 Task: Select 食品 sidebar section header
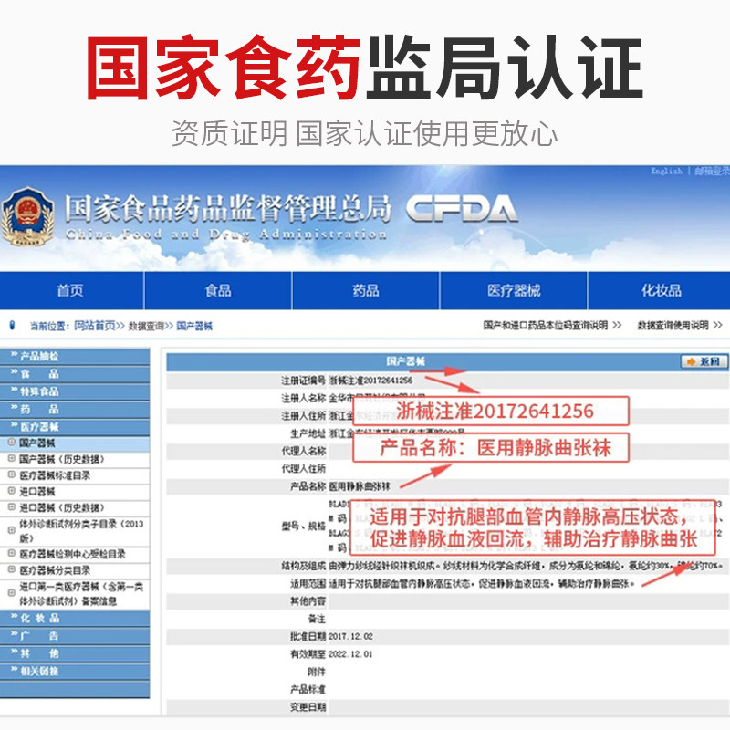75,374
